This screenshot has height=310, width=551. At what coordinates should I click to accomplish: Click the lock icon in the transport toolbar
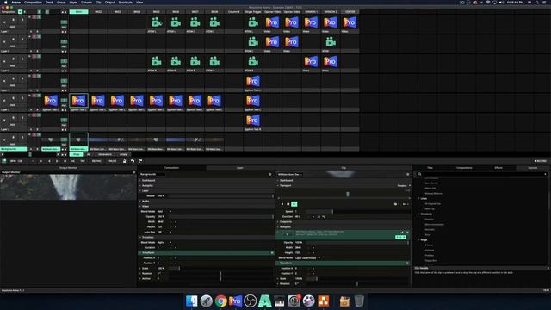124,161
